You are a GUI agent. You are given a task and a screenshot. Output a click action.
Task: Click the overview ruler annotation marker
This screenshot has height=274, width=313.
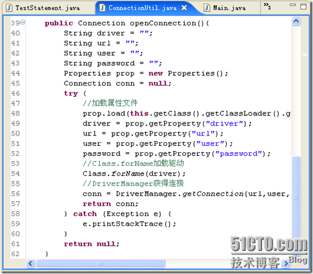coord(305,55)
